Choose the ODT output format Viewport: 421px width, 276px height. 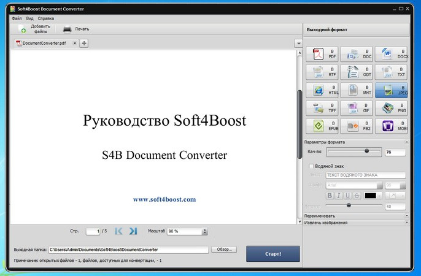click(357, 72)
